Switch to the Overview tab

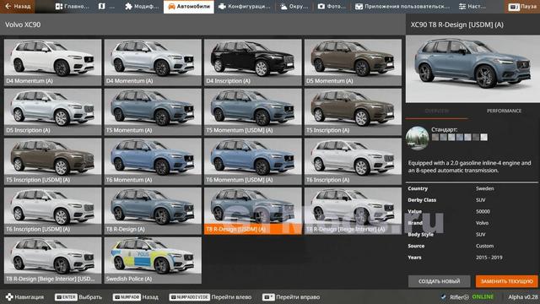click(437, 111)
